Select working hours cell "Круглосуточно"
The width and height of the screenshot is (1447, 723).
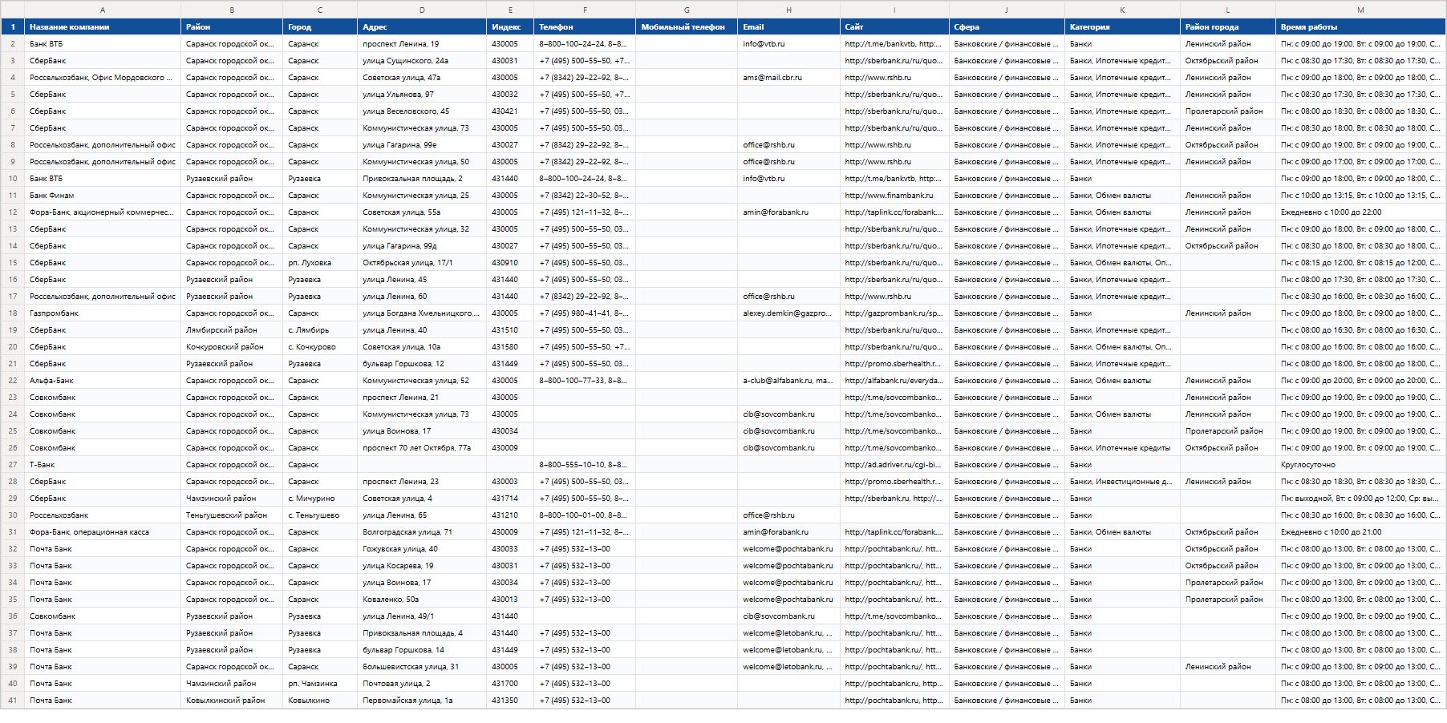[x=1360, y=465]
